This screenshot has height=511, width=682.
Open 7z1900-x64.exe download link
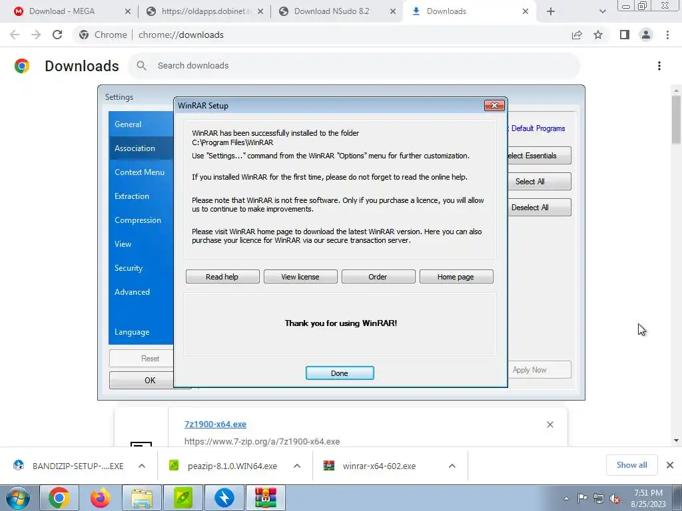(x=215, y=424)
